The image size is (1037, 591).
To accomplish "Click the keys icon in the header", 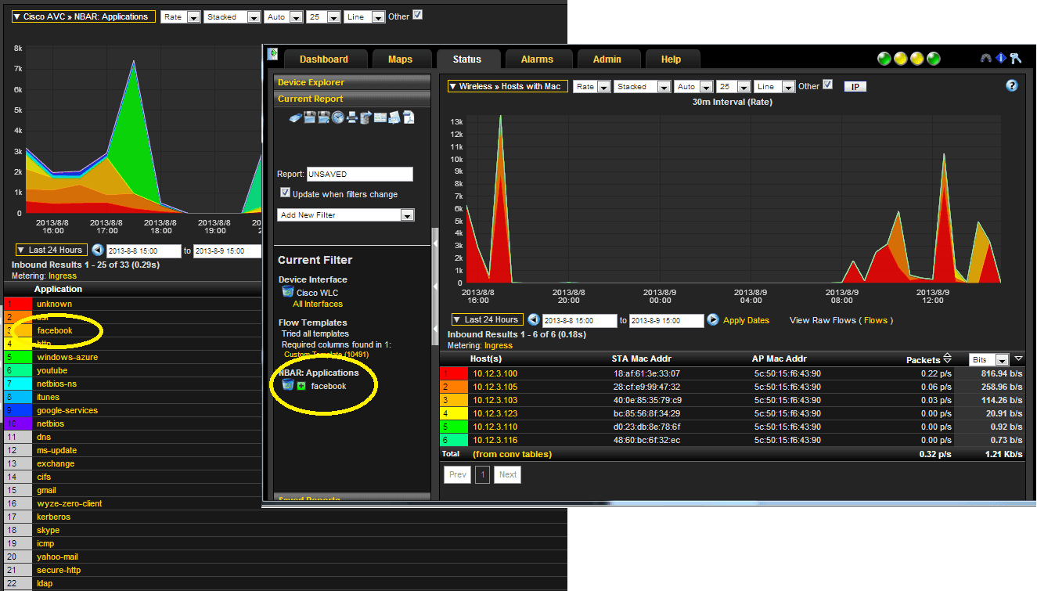I will pos(1015,58).
